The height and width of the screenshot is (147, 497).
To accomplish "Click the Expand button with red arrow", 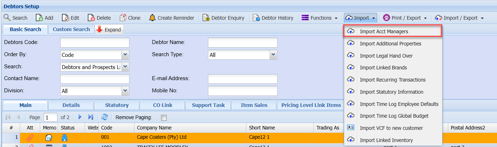I will 109,30.
